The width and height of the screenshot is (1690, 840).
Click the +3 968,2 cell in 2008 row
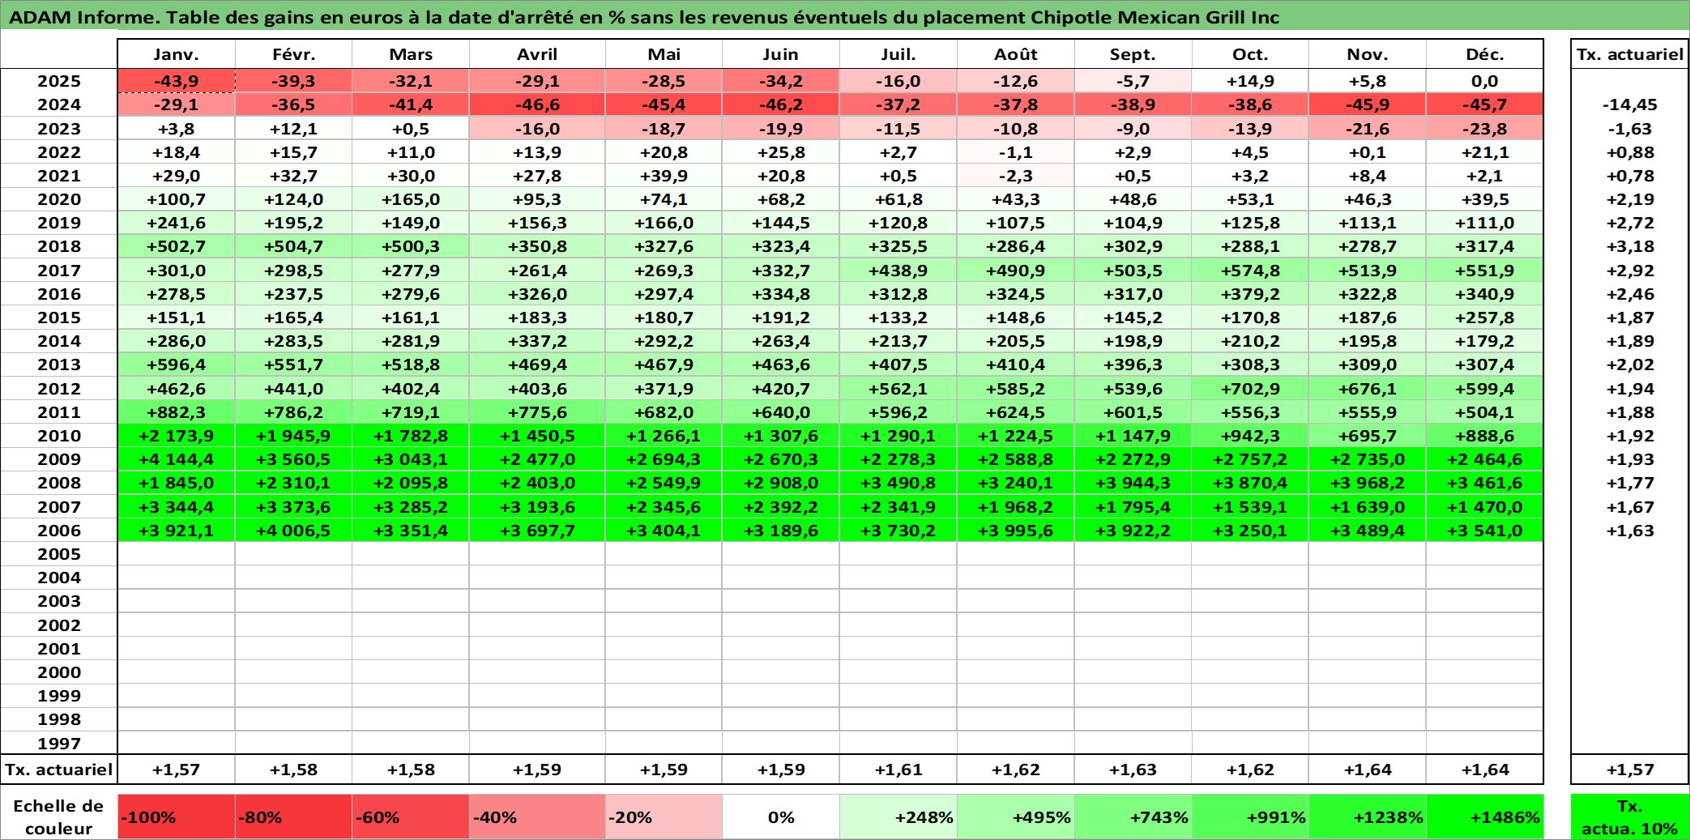1367,483
